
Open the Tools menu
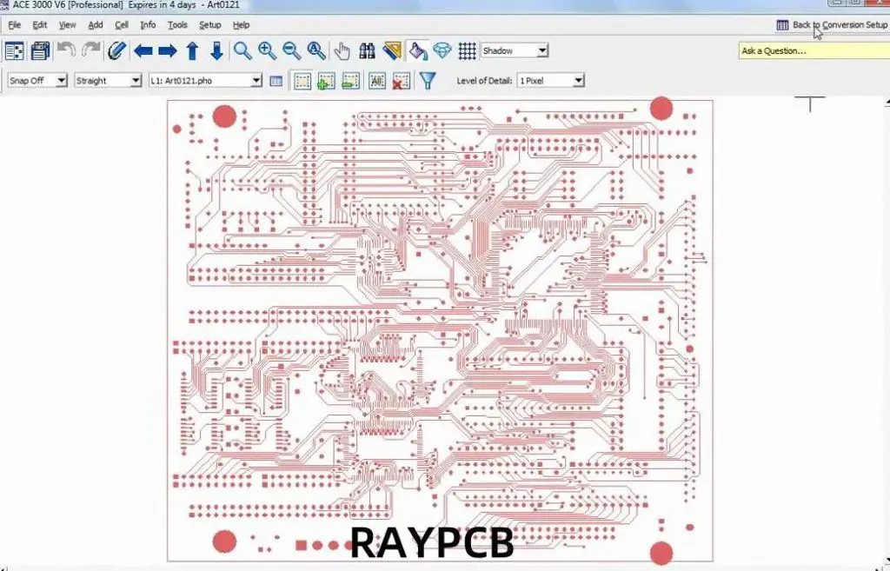[177, 25]
